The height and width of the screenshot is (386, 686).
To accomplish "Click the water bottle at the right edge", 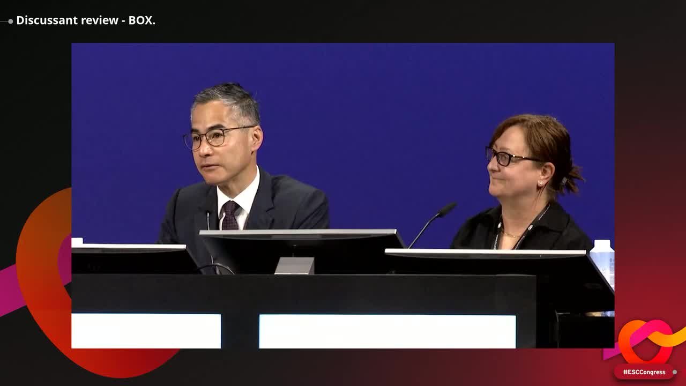I will (602, 263).
